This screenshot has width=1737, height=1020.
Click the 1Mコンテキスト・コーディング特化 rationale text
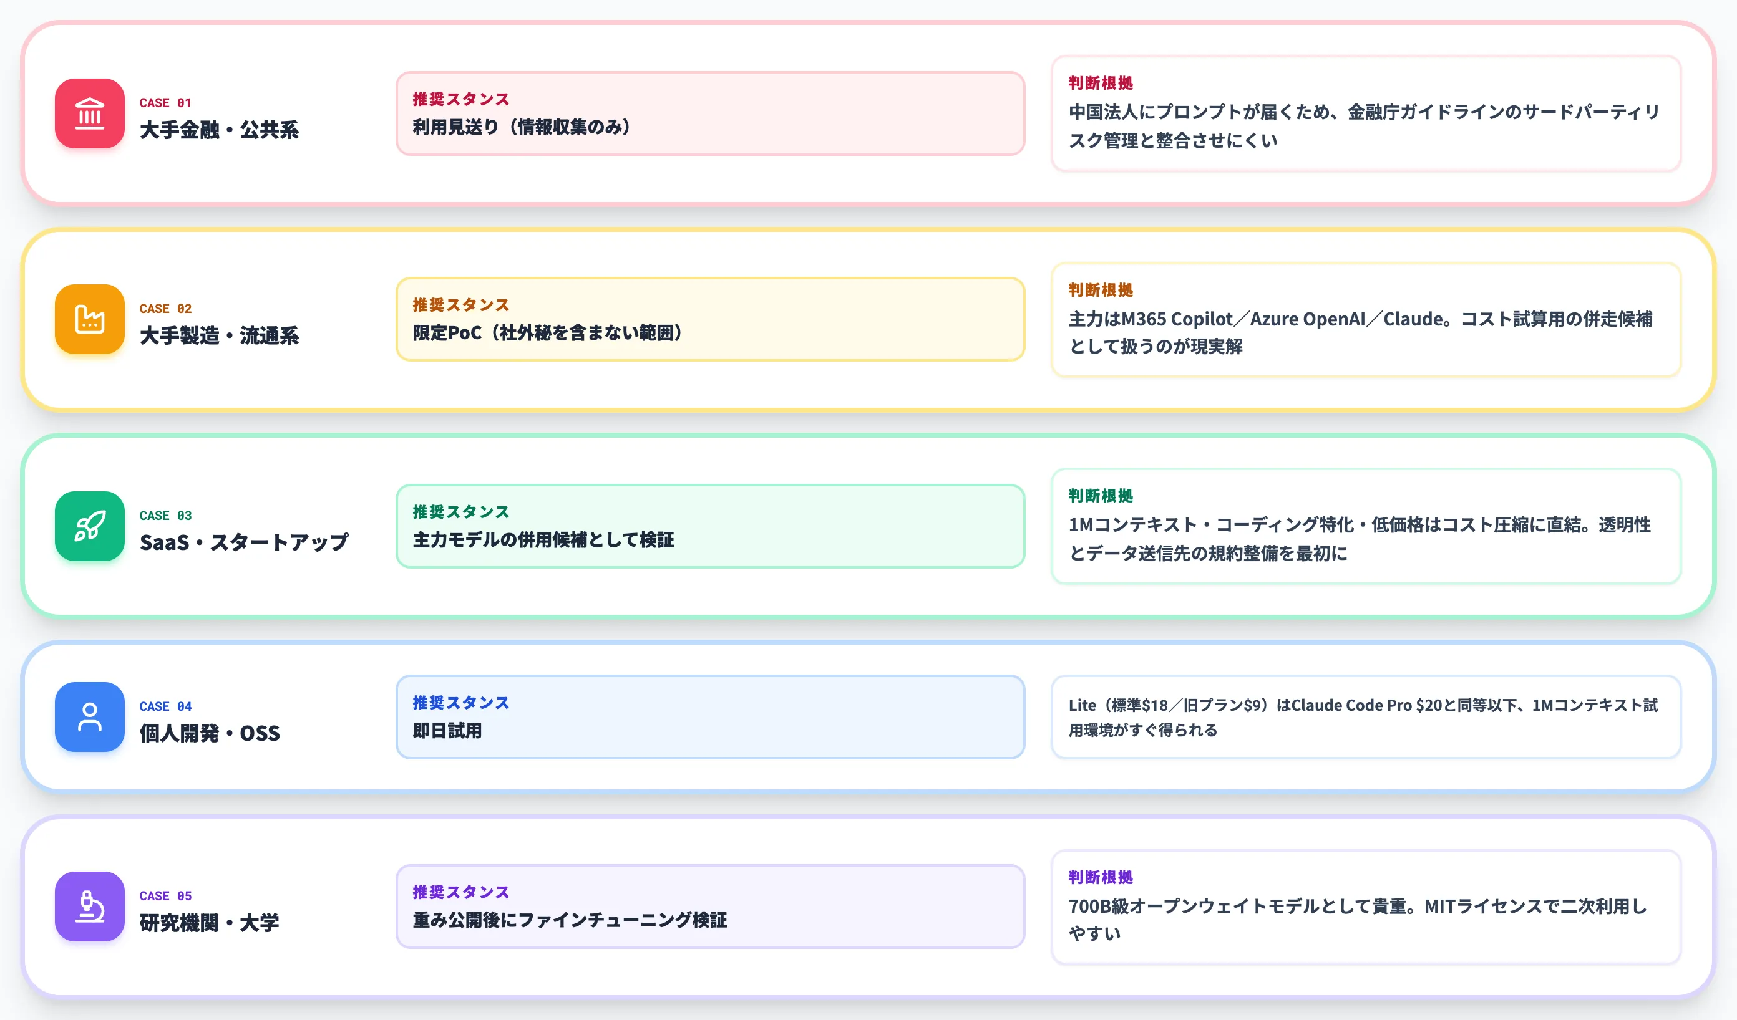[1360, 539]
